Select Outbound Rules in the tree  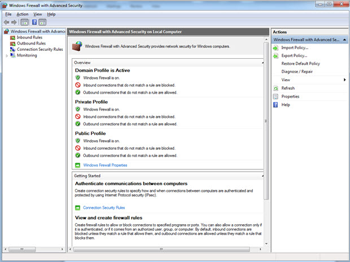tap(31, 43)
